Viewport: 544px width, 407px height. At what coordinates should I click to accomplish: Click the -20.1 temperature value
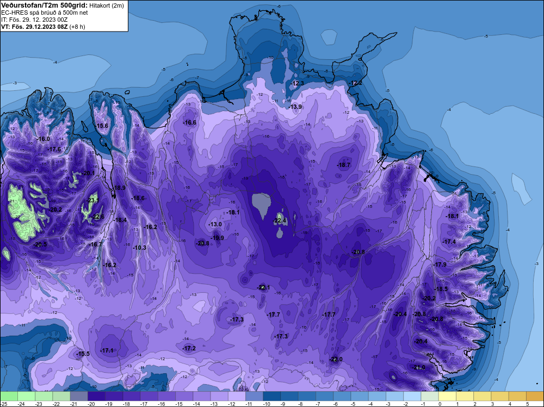coord(89,173)
